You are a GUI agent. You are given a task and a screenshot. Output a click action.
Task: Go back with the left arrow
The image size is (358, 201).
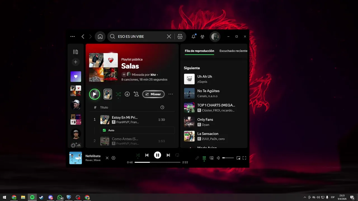click(x=83, y=37)
